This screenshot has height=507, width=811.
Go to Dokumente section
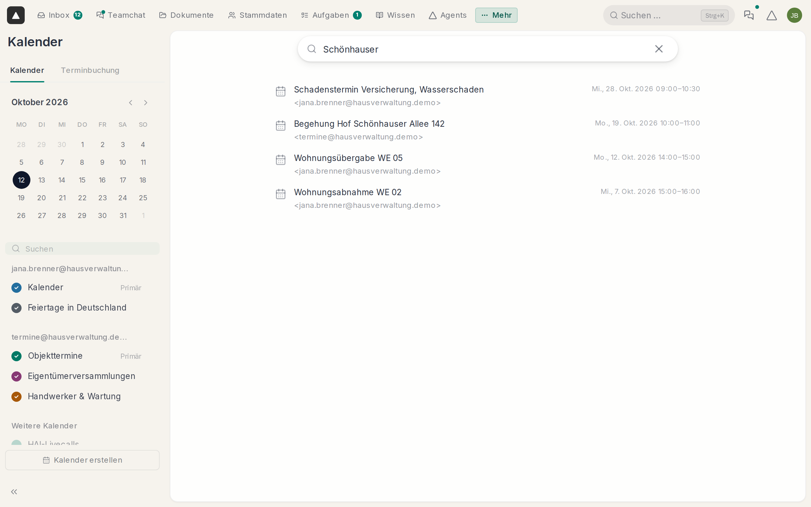[186, 15]
